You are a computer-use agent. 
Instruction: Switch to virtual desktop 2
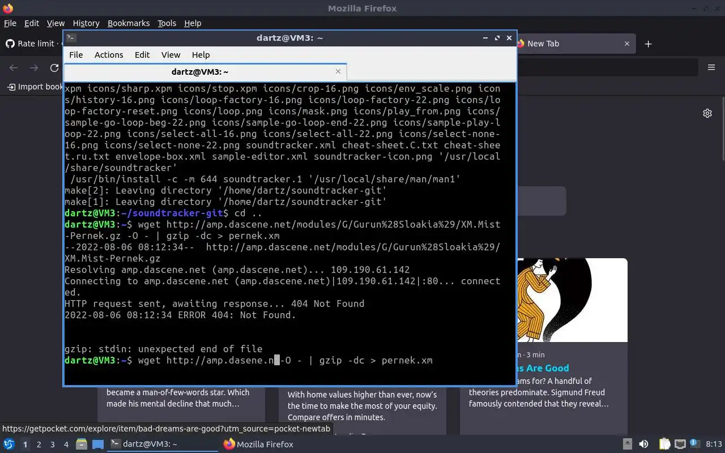pos(39,445)
